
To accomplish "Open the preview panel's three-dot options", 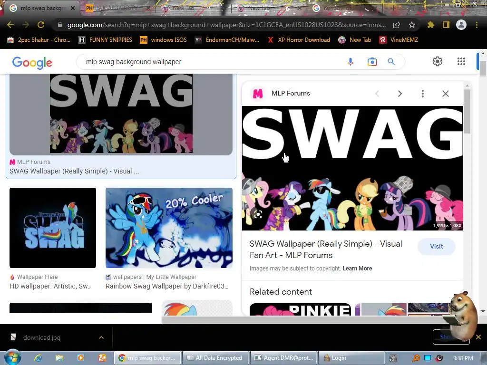I will click(x=423, y=94).
